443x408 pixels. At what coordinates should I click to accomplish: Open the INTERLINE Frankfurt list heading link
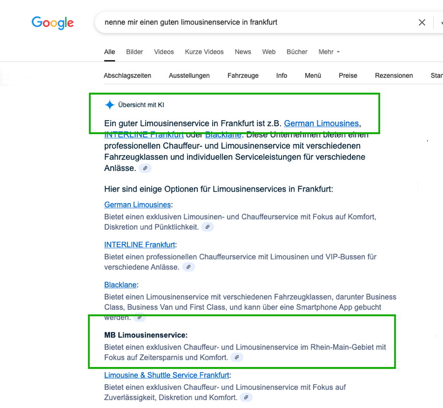tap(140, 245)
